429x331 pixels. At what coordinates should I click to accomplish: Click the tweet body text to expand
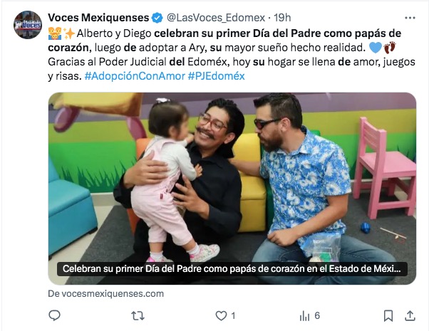[232, 55]
